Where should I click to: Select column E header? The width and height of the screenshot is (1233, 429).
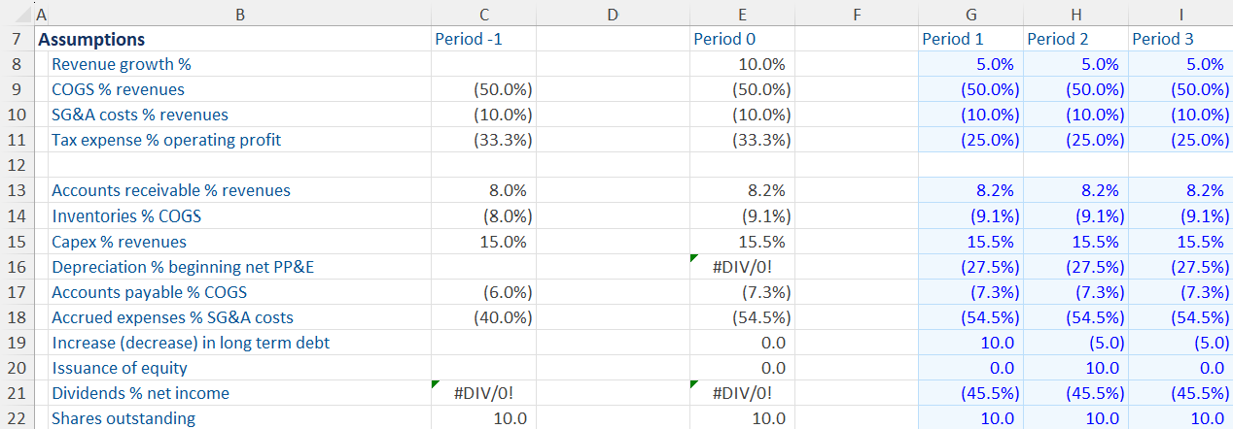[742, 14]
